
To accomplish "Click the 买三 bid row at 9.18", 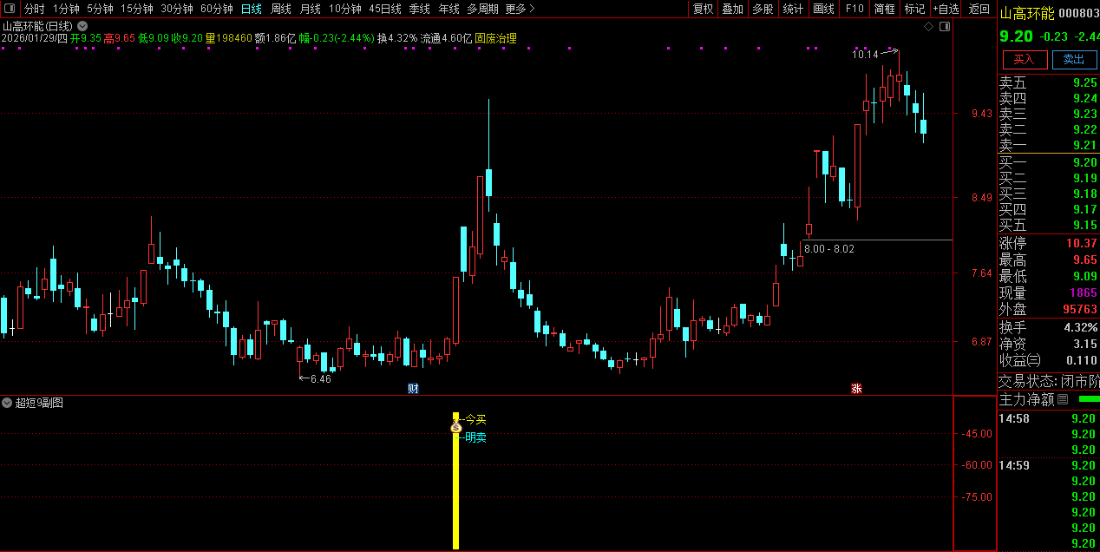I will 1049,194.
